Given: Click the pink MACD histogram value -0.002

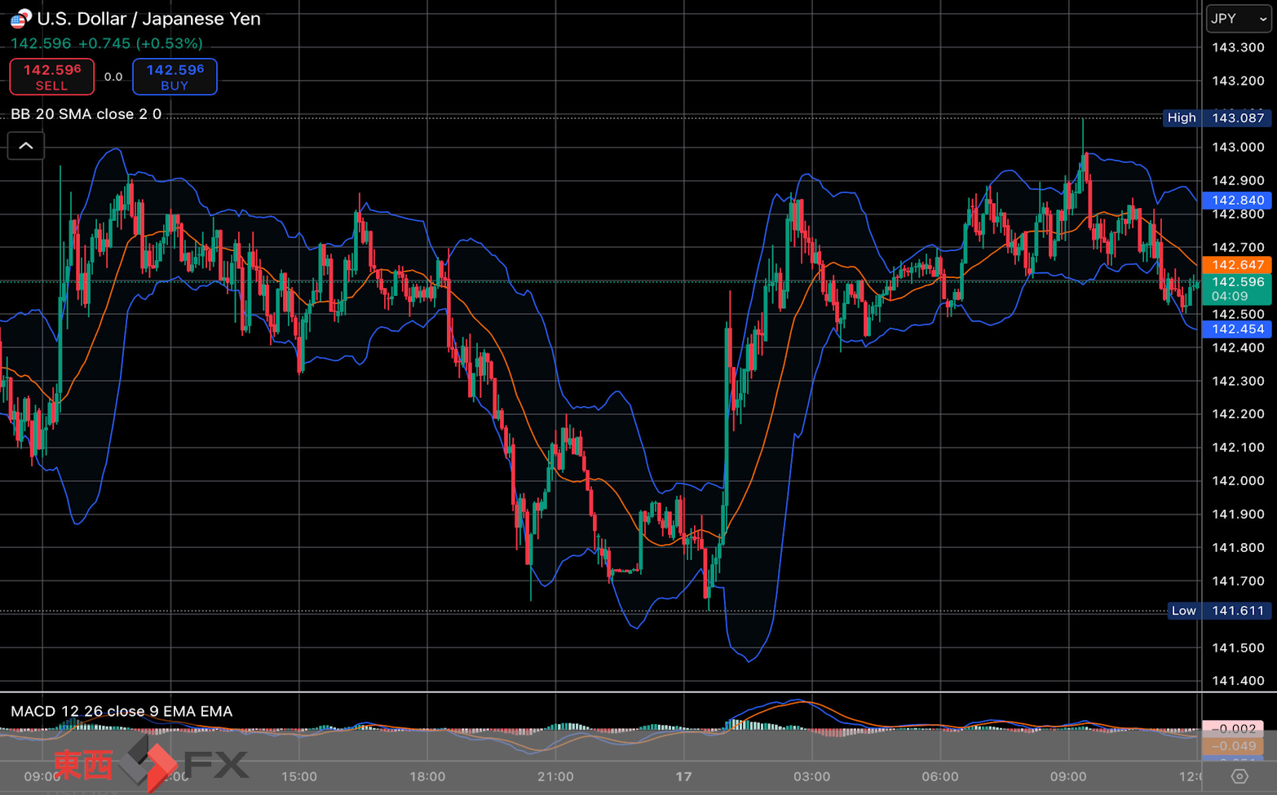Looking at the screenshot, I should 1236,729.
